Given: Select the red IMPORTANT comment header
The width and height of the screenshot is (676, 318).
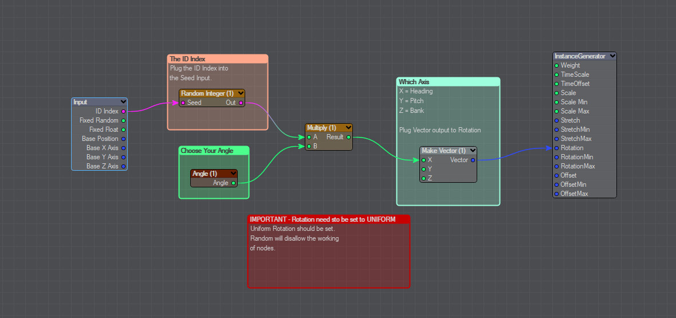Looking at the screenshot, I should [x=328, y=219].
